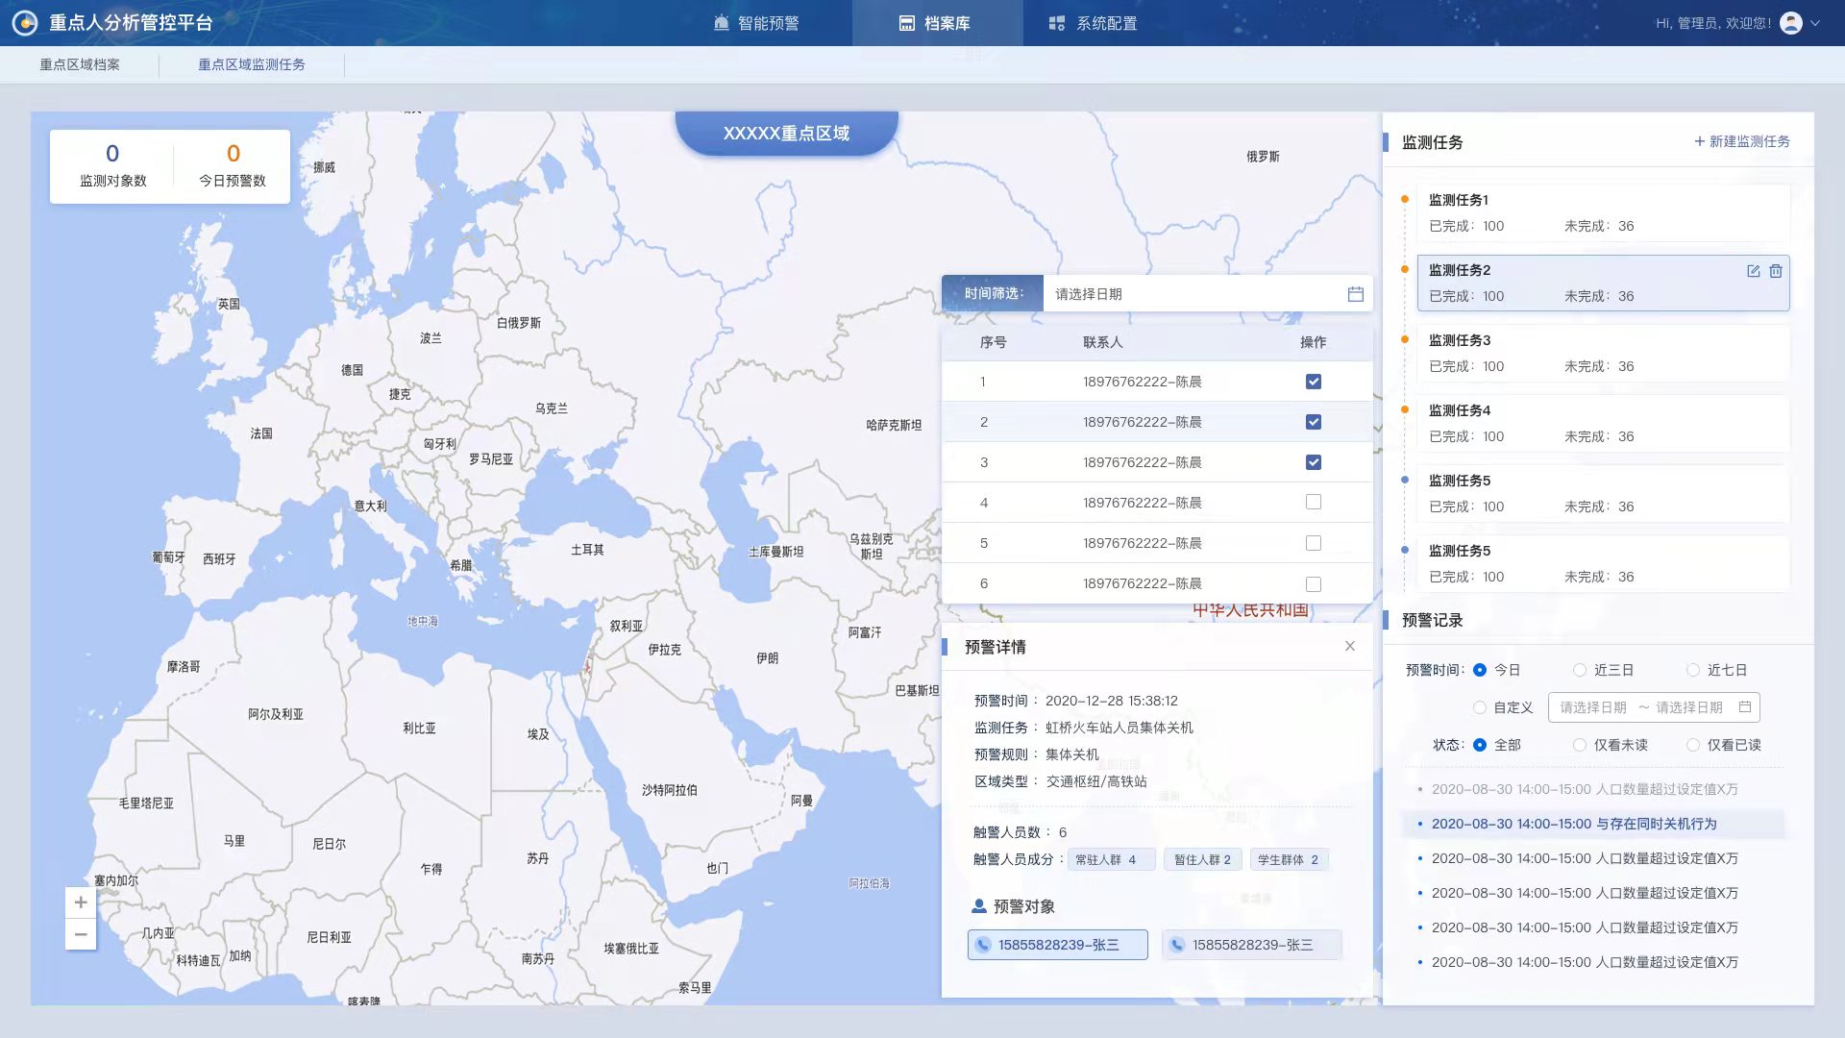Click the platform logo icon

25,23
